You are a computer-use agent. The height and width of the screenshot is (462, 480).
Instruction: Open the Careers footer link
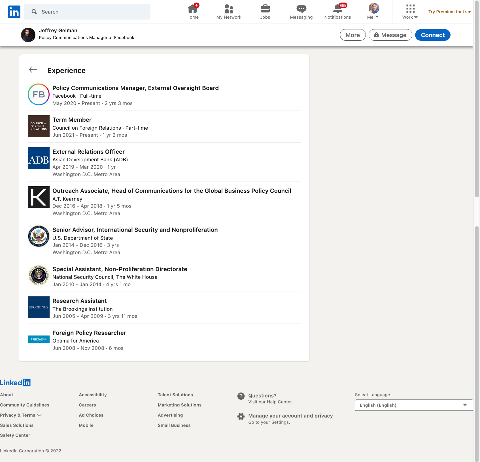[87, 405]
